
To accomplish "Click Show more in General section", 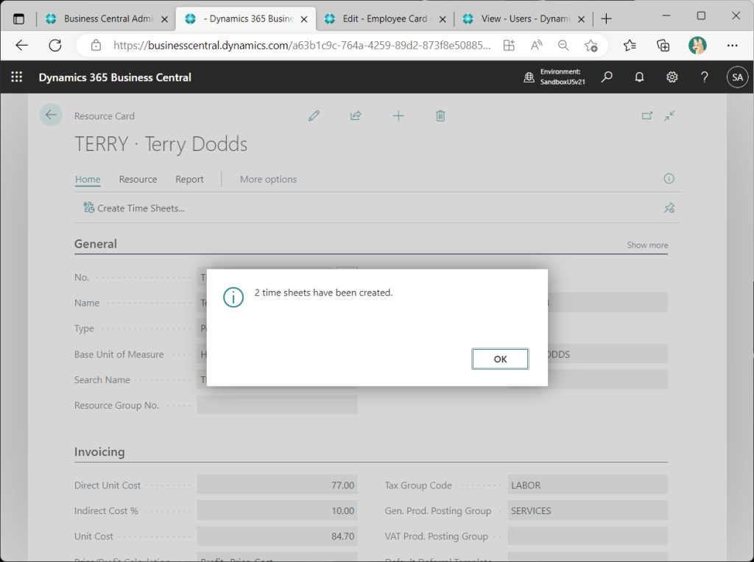I will pos(647,245).
